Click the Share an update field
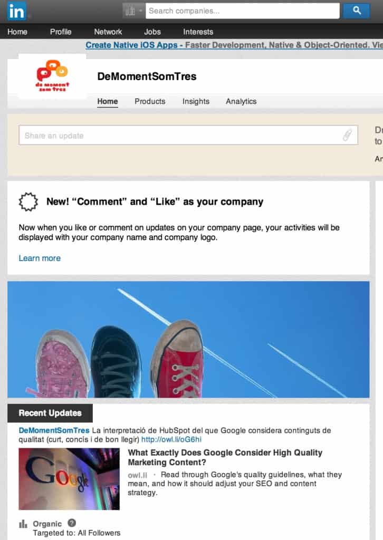Screen dimensions: 383x540 tap(188, 135)
